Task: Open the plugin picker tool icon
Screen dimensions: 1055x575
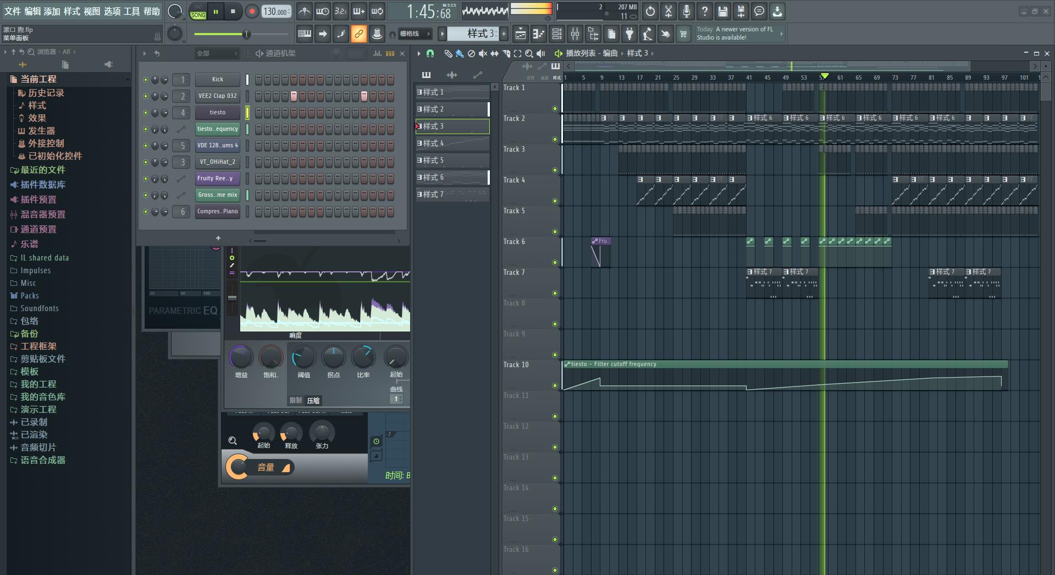Action: point(629,34)
